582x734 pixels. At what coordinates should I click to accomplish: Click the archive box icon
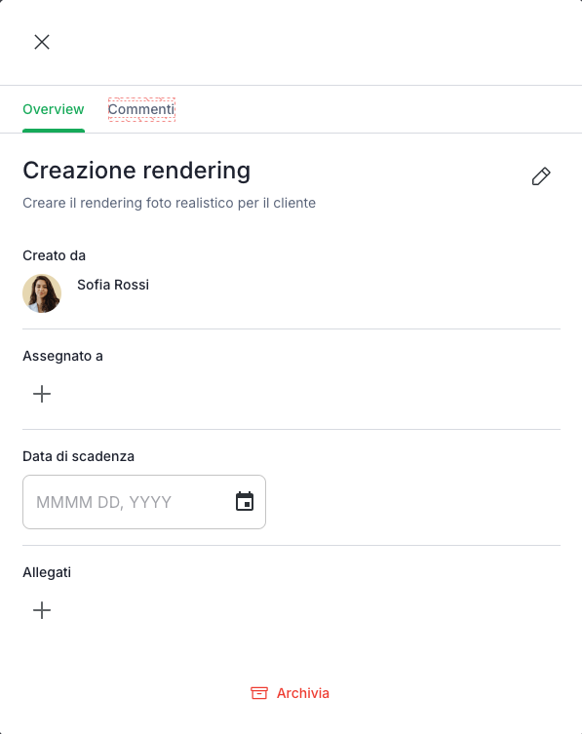259,693
